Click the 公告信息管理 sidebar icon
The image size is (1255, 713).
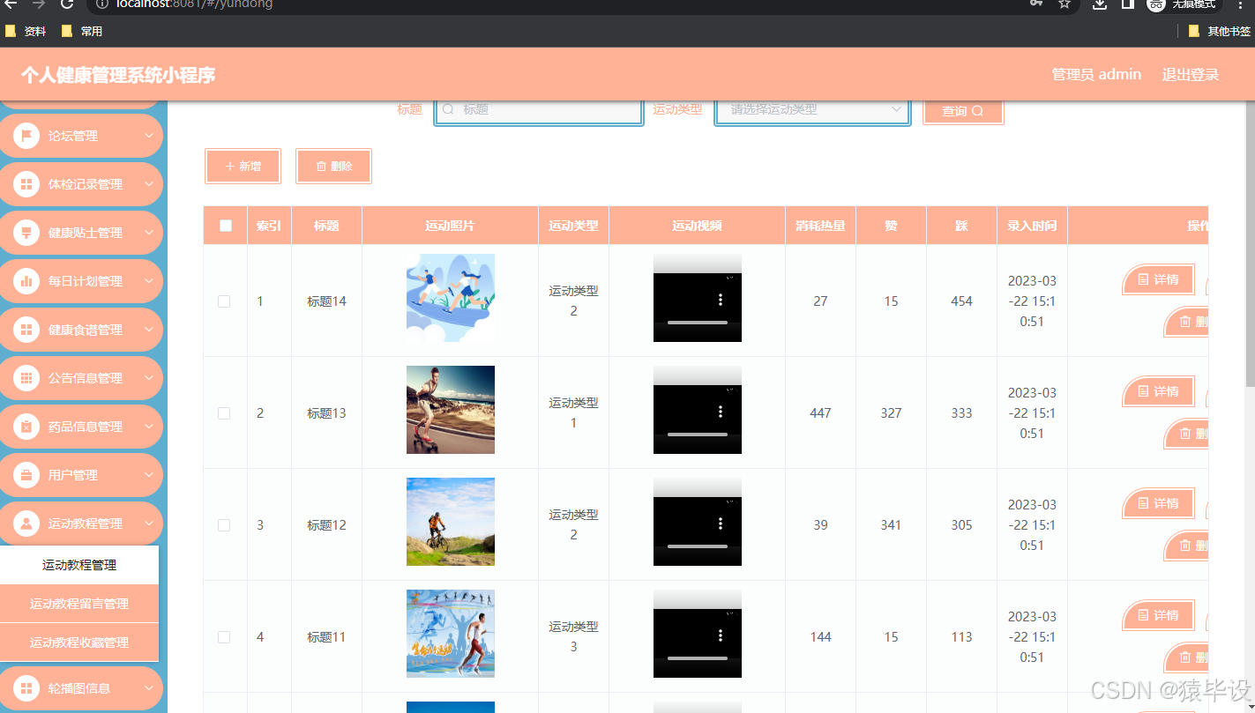(26, 378)
